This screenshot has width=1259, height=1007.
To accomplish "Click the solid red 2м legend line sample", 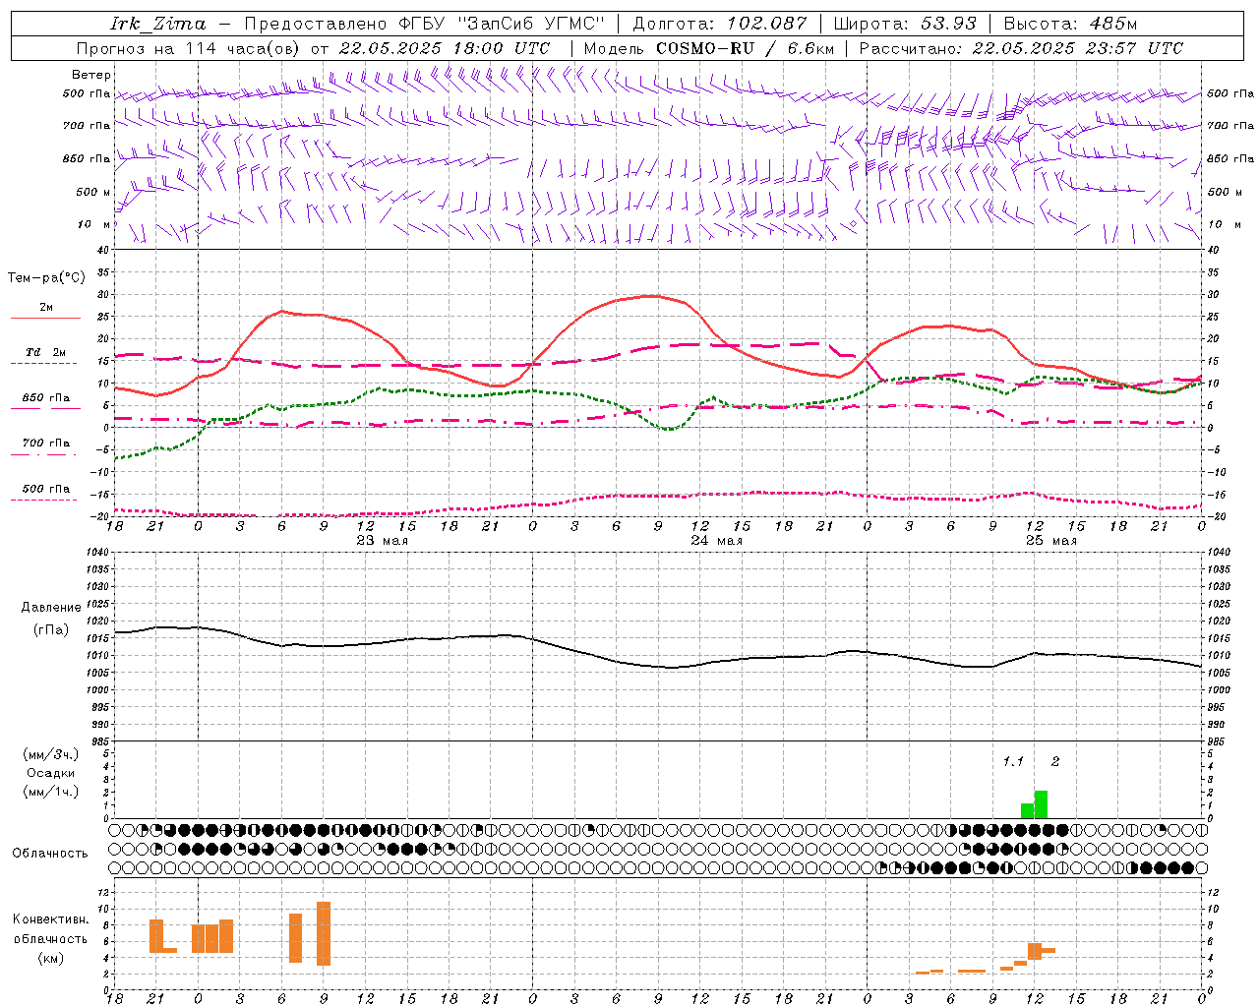I will pos(45,319).
